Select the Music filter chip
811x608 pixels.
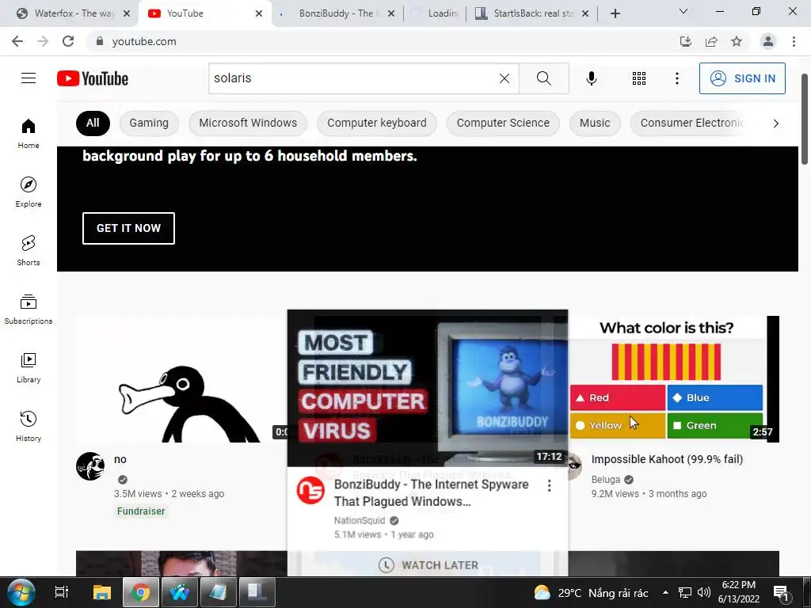(595, 123)
